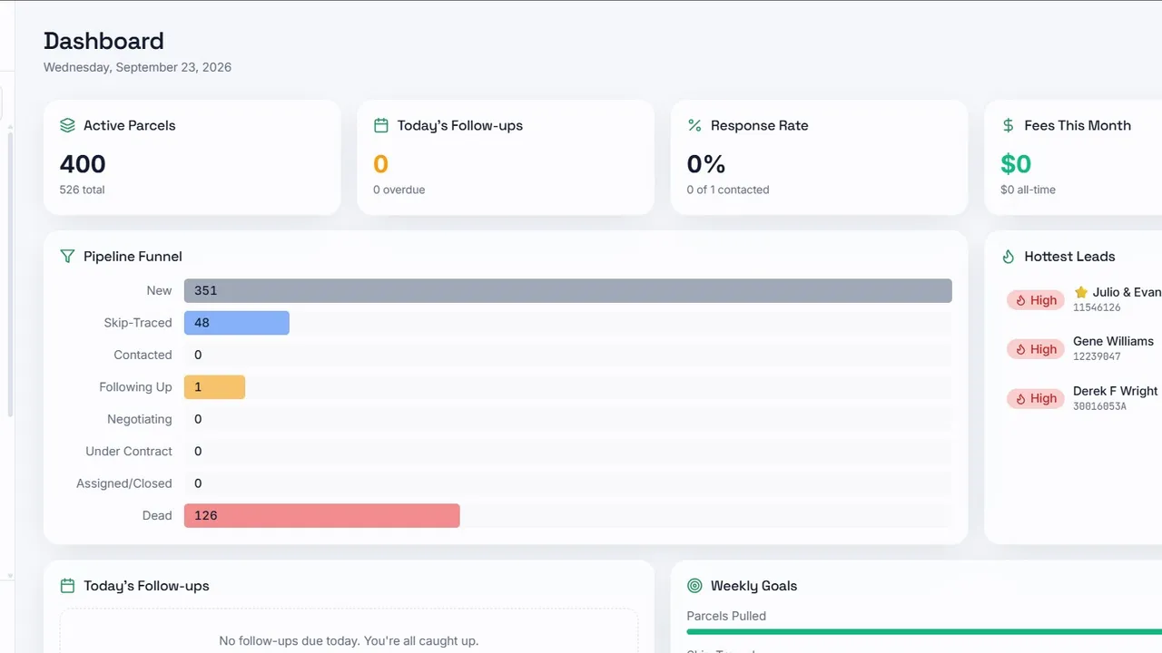Open the Derek F Wright lead

coord(1115,391)
